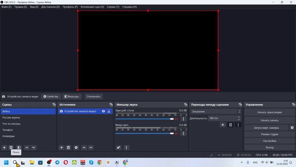Screen dimensions: 296x167
Task: Click Запуск вирт. камеры button
Action: click(x=266, y=128)
